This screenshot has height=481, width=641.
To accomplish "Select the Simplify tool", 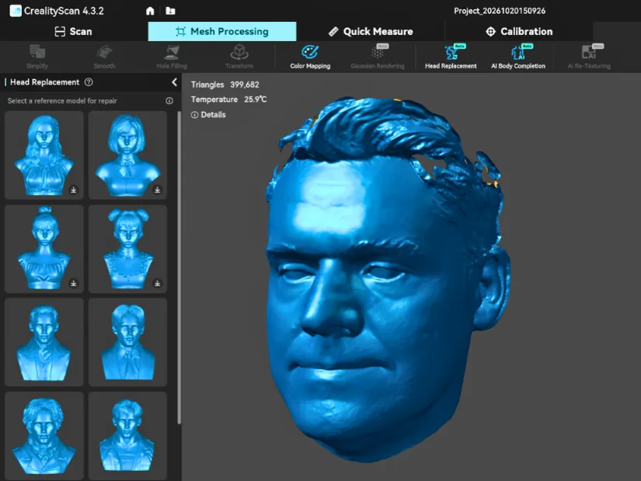I will 37,58.
